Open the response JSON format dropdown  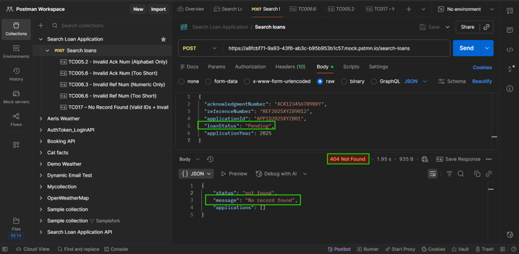[196, 174]
